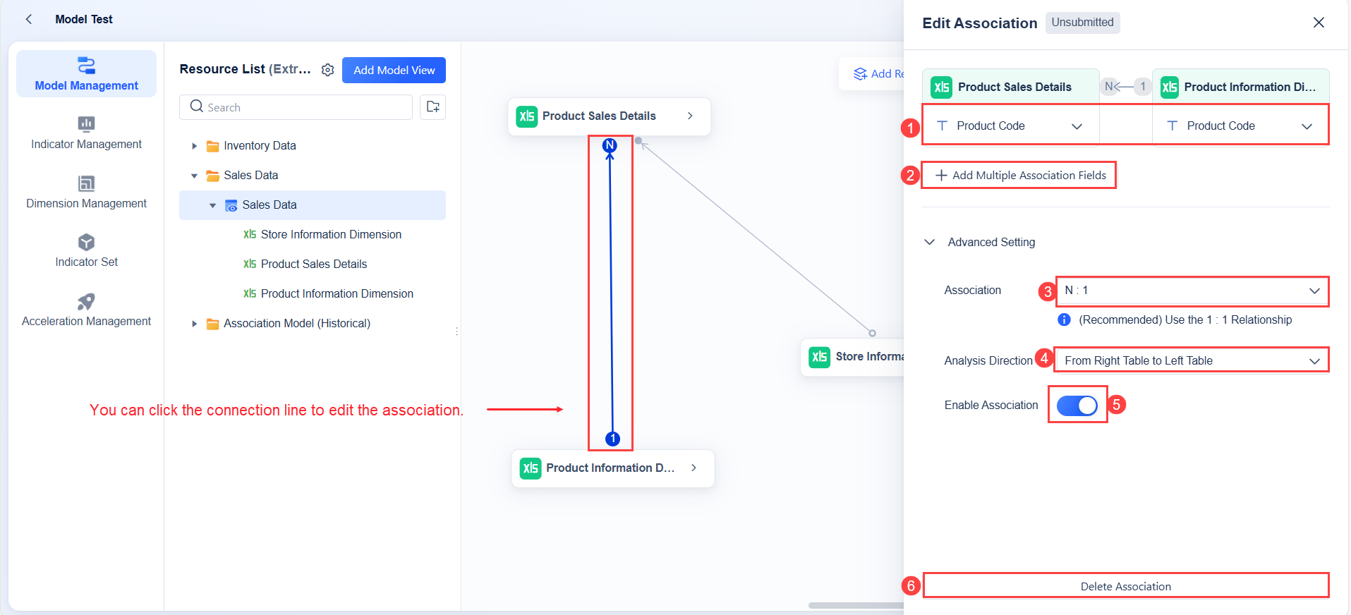Open Dimension Management section
The image size is (1351, 615).
(x=87, y=193)
